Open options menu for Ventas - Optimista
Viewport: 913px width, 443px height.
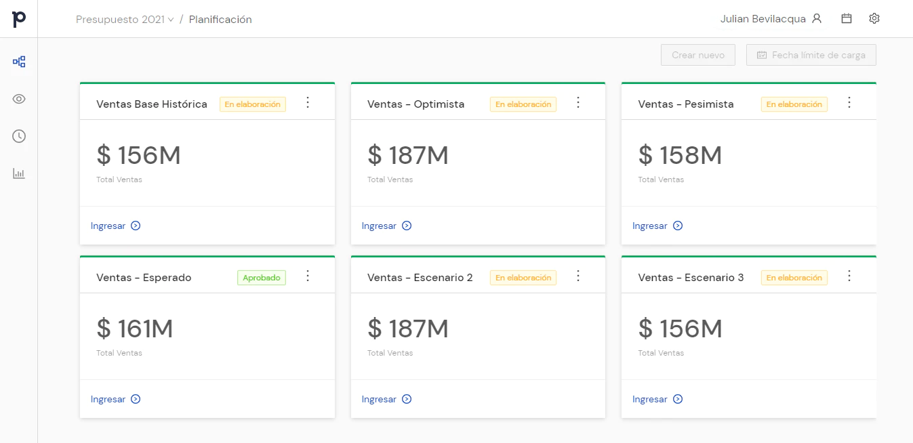(x=578, y=102)
